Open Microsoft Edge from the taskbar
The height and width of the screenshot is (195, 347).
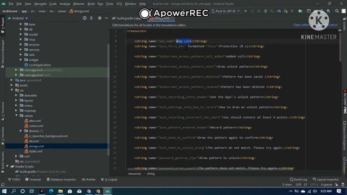pyautogui.click(x=51, y=191)
